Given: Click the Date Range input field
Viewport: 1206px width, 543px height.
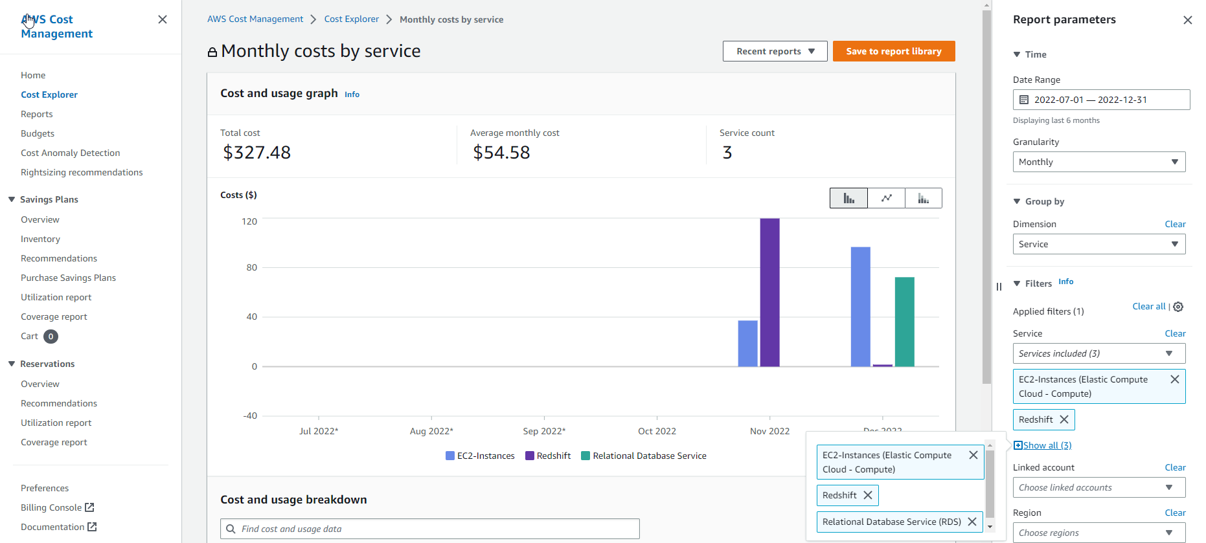Looking at the screenshot, I should 1101,100.
